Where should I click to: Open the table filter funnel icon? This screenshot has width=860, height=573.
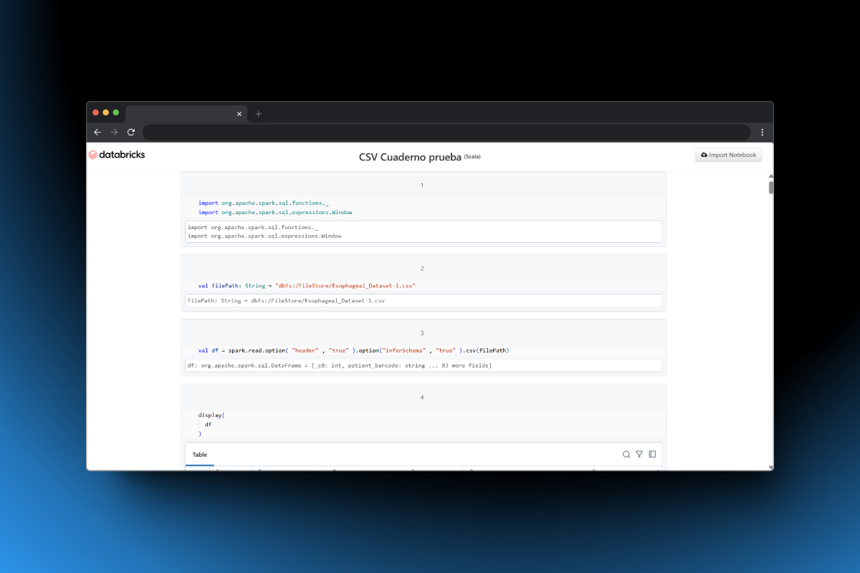pos(639,454)
